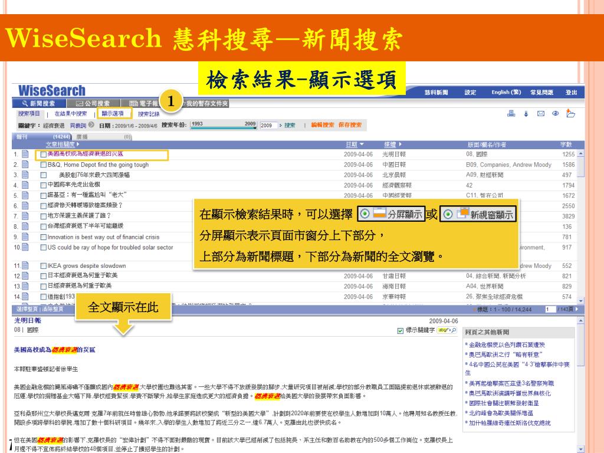This screenshot has height=453, width=604.
Task: Sort by 文章相關度 column arrow
Action: 78,145
